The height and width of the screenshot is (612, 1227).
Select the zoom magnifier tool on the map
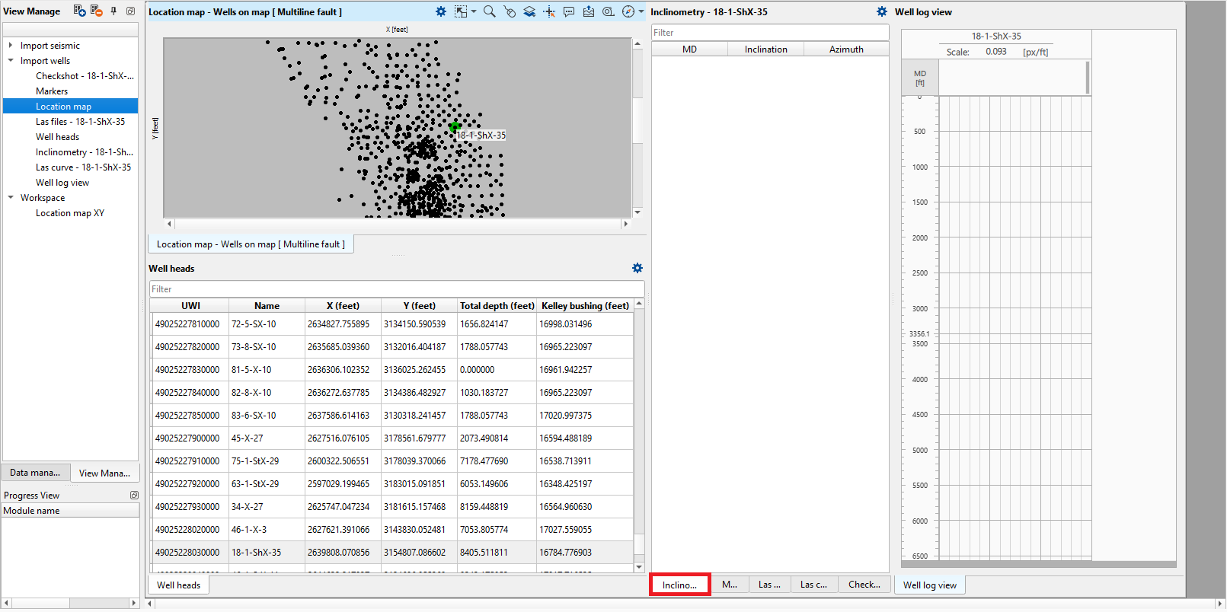[x=490, y=11]
